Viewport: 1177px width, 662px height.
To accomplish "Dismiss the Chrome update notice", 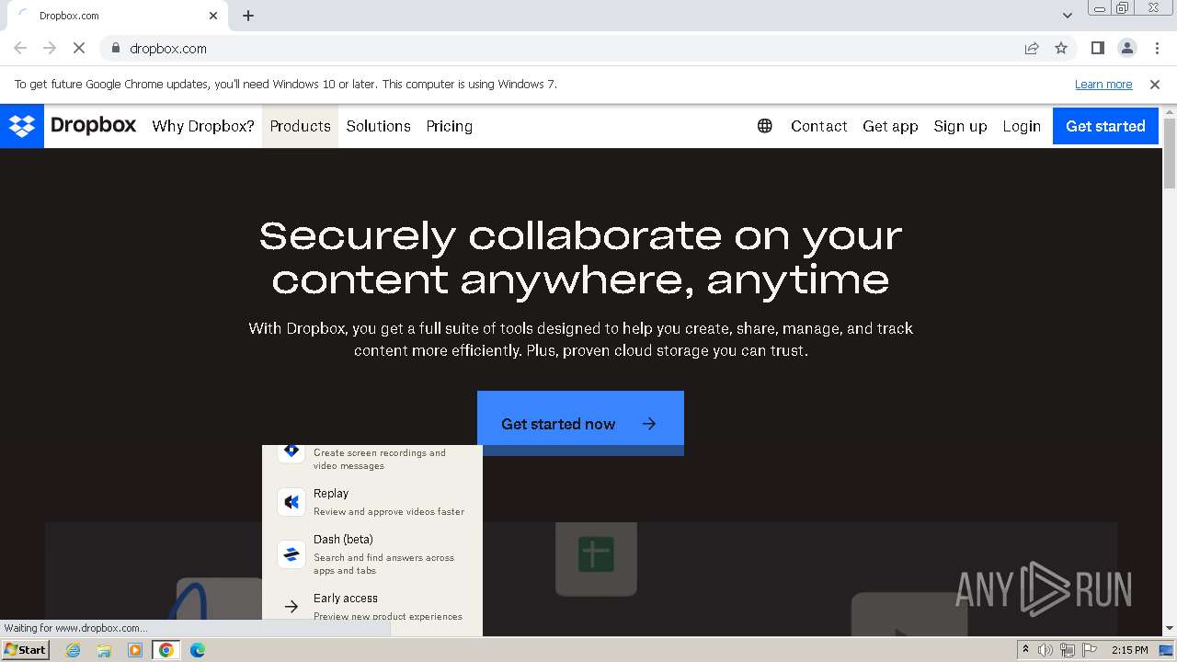I will click(x=1155, y=84).
